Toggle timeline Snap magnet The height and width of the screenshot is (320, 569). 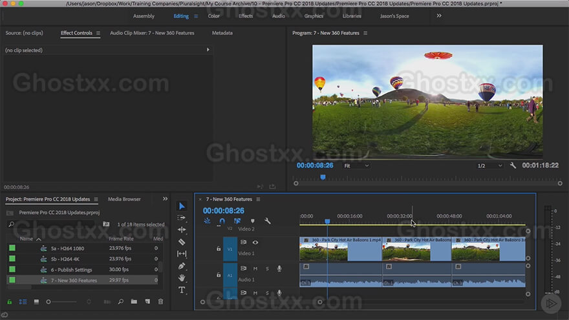click(222, 221)
